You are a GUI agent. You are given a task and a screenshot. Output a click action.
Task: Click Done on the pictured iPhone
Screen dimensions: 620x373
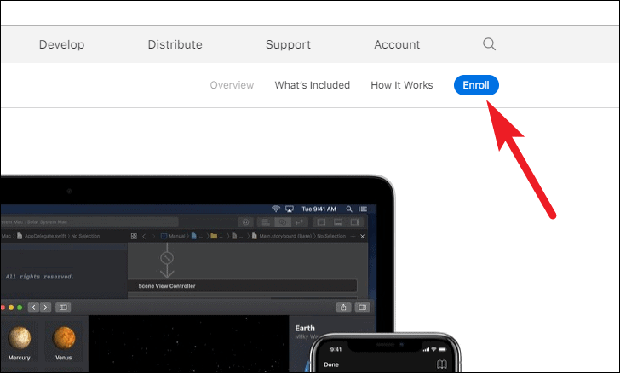tap(331, 364)
